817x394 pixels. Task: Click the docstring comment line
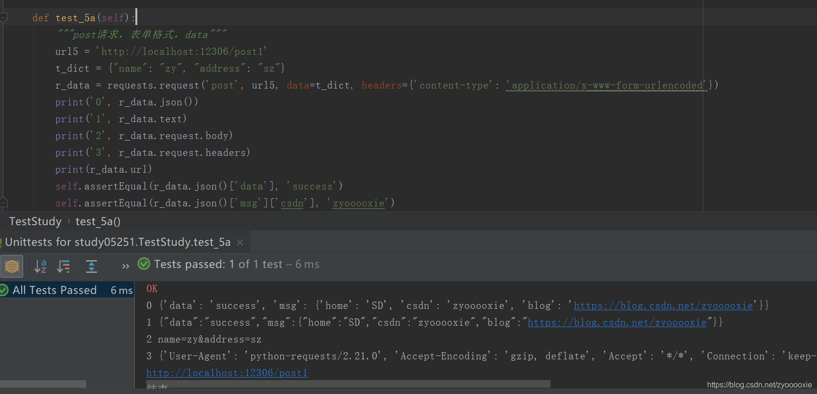coord(141,35)
